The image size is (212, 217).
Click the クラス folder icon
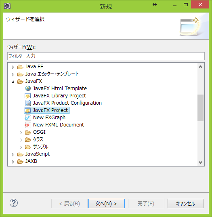[x=28, y=140]
